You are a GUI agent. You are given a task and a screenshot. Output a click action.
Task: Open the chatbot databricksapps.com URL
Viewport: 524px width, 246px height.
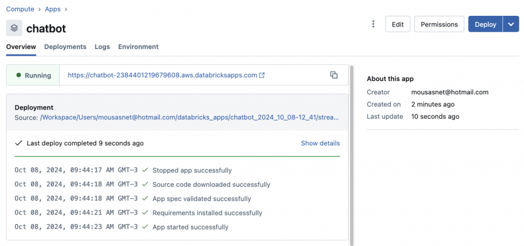[x=162, y=75]
